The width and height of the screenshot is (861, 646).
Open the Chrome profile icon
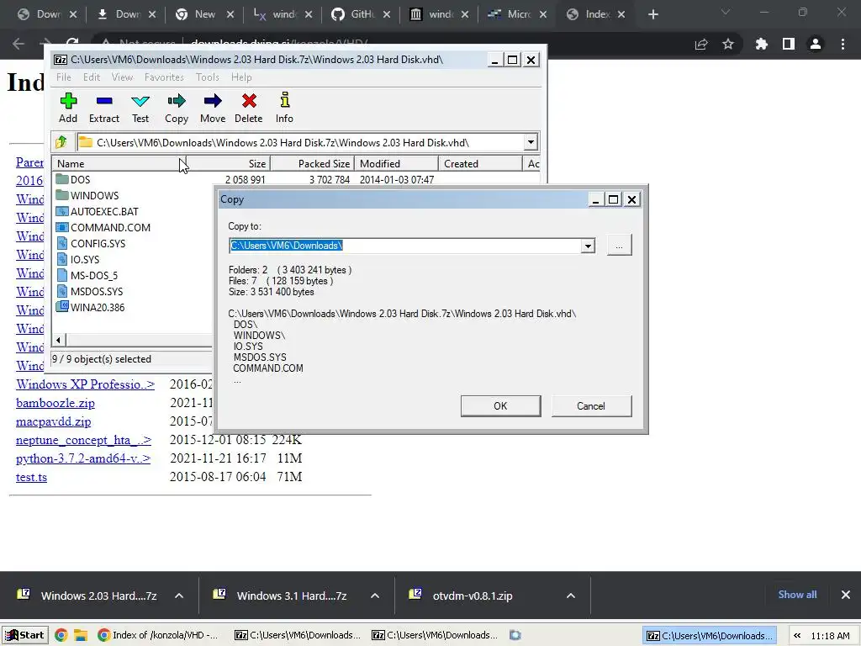tap(816, 44)
